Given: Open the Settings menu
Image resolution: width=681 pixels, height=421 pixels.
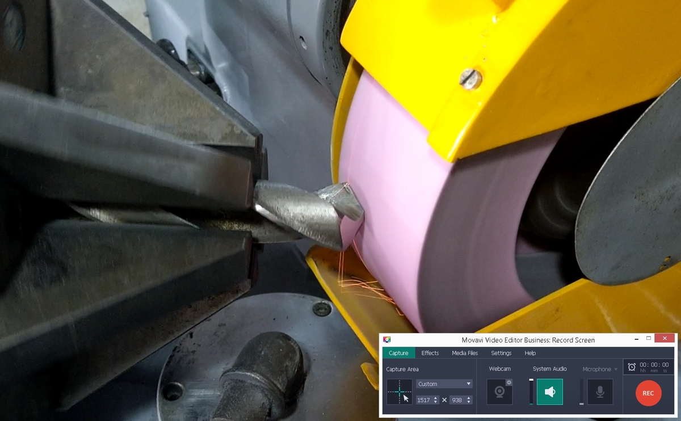Looking at the screenshot, I should (x=501, y=353).
